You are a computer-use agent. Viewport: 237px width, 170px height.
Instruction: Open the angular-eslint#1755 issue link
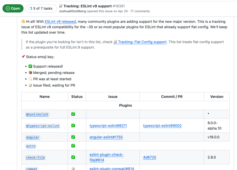tap(106, 137)
